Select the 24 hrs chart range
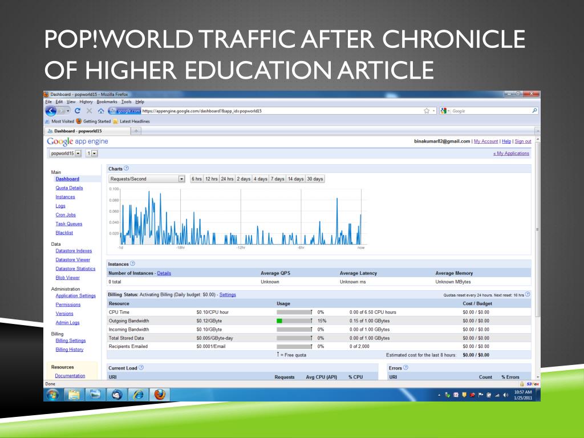584x438 pixels. [227, 179]
